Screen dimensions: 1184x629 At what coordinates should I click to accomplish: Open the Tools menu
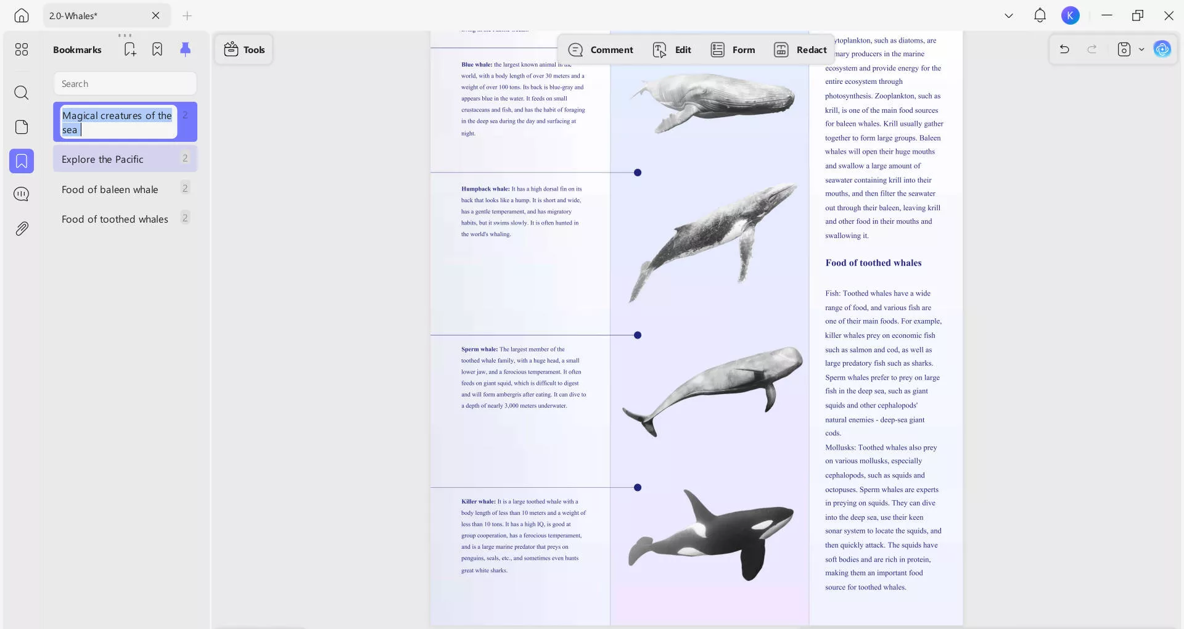point(244,50)
